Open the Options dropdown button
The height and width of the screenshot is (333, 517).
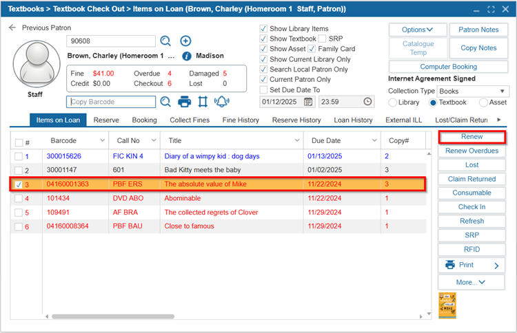click(x=418, y=30)
